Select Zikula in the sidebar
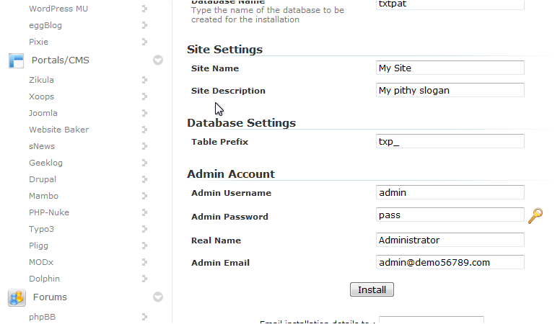560x324 pixels. click(41, 80)
